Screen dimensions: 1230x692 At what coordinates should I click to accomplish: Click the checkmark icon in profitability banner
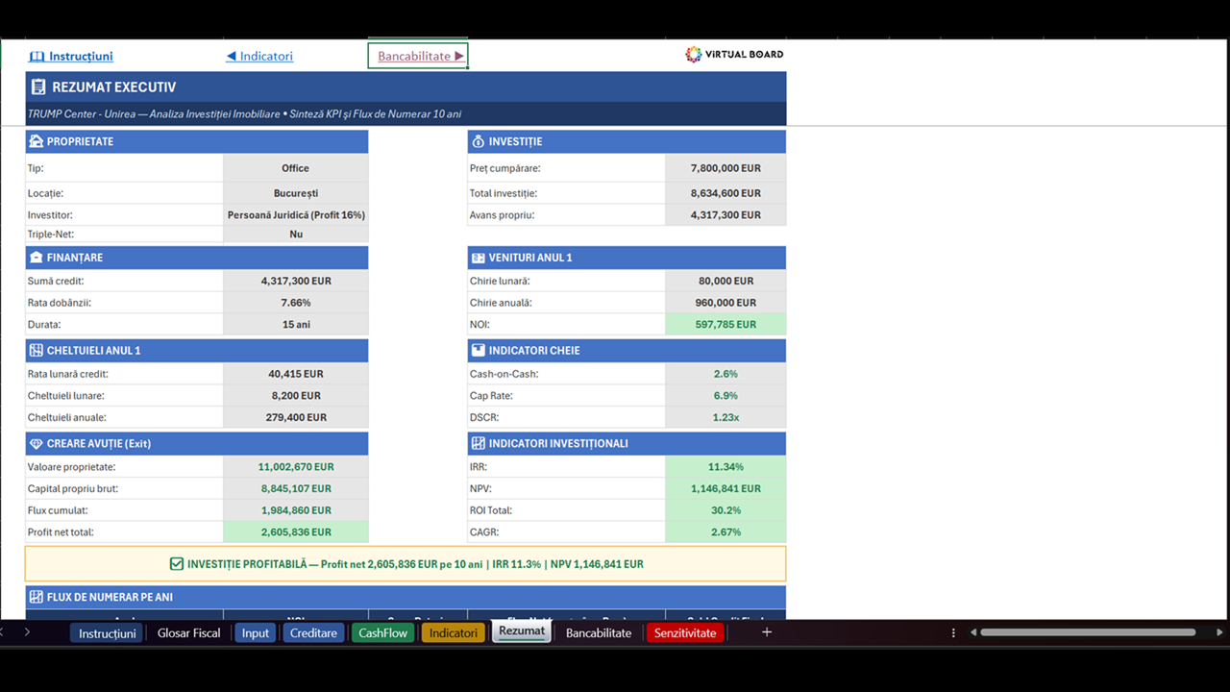pos(176,564)
